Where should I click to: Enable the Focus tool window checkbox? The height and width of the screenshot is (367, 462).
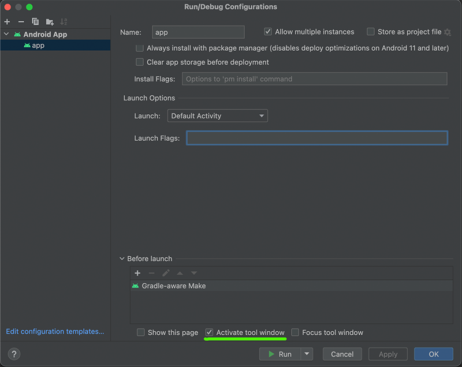295,332
